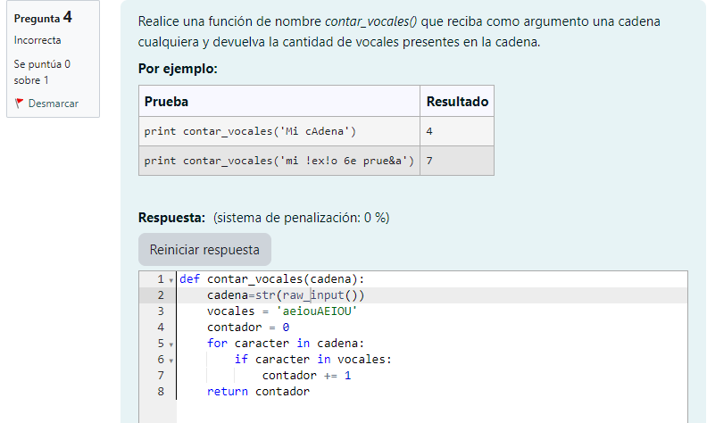Click the Resultado column header

[456, 102]
